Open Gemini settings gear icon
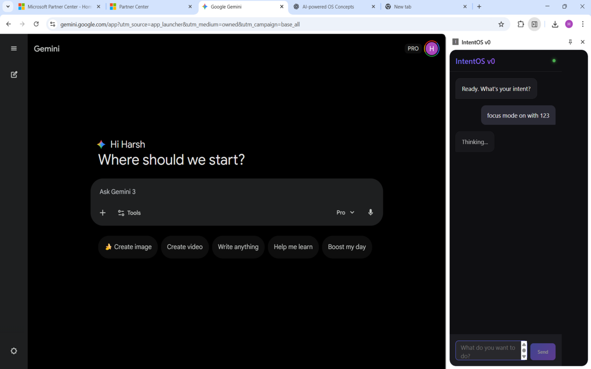This screenshot has width=591, height=369. click(x=14, y=351)
